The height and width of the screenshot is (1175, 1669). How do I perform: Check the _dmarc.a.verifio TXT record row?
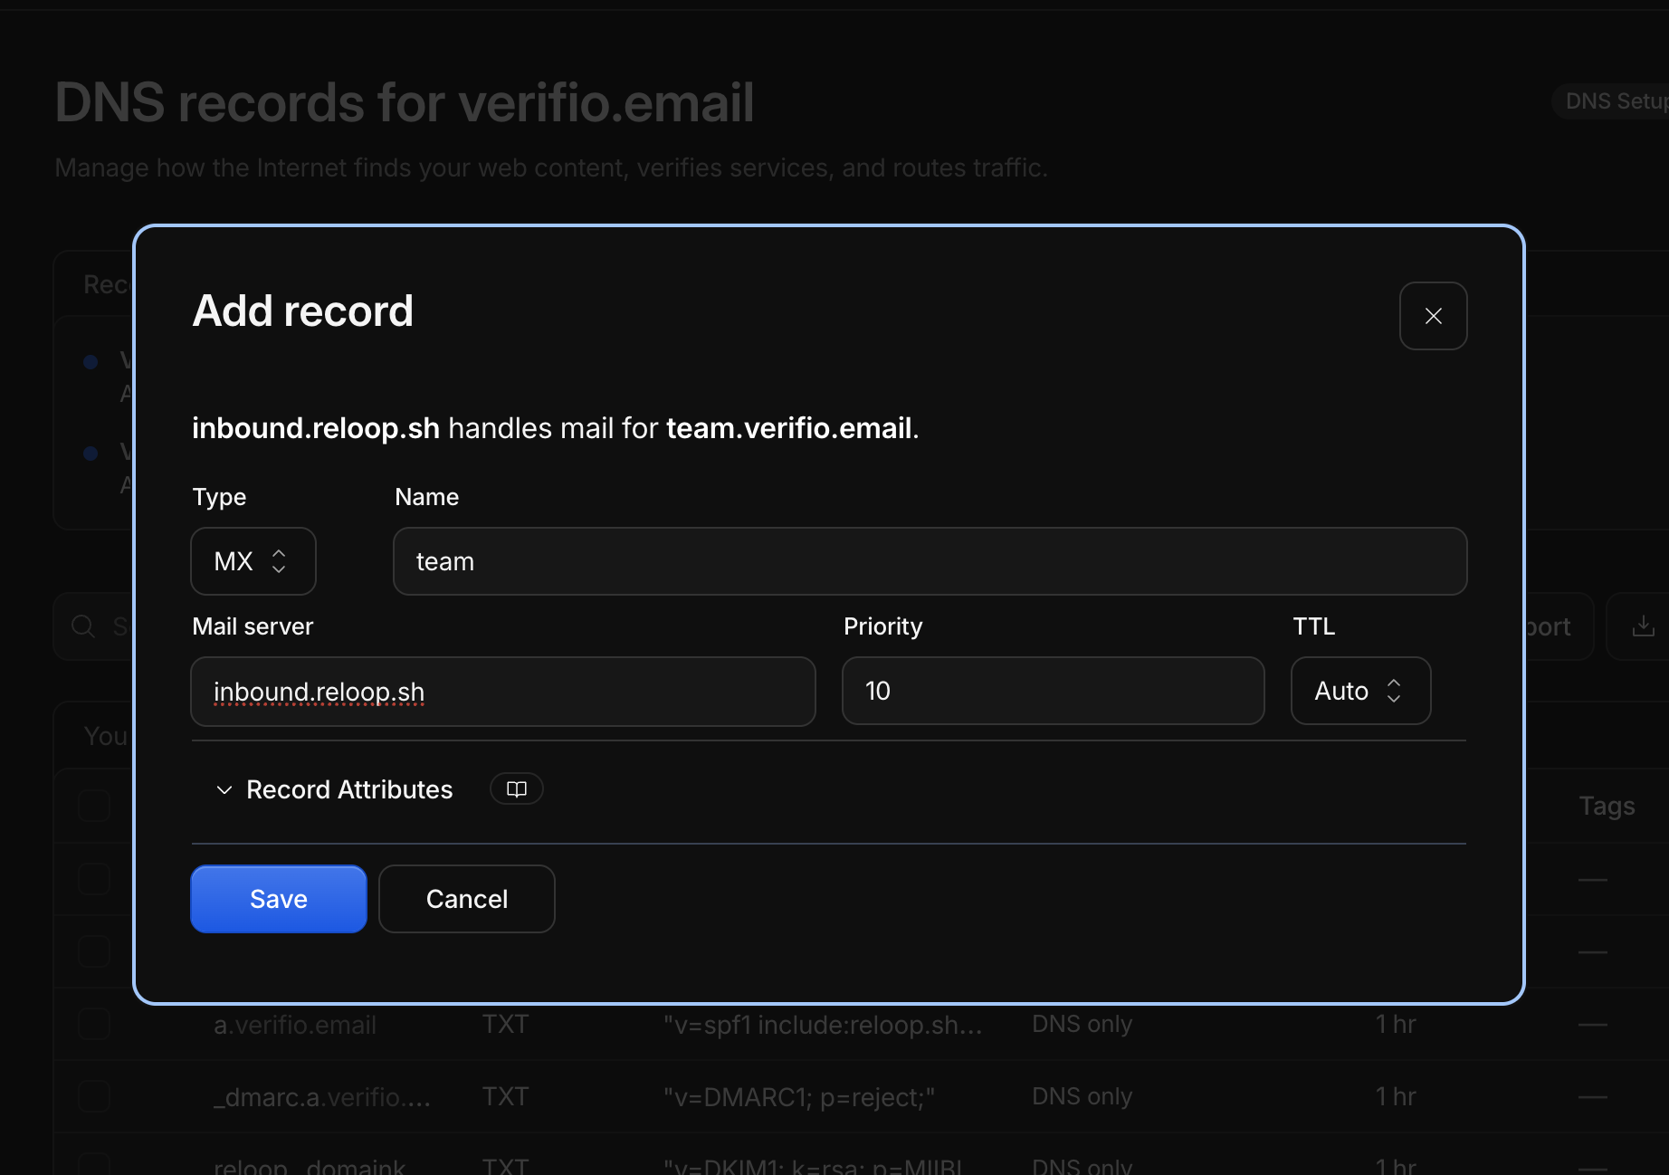[x=94, y=1096]
